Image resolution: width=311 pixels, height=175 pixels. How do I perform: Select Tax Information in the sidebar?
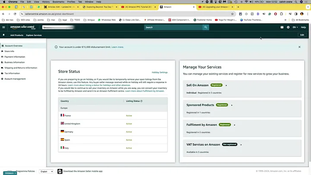point(12,73)
